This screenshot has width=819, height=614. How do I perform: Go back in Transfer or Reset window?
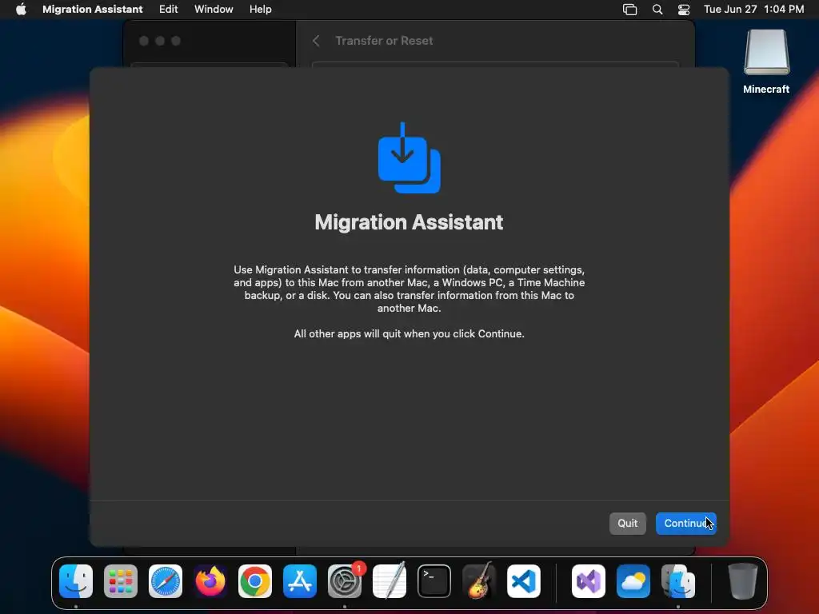(316, 41)
